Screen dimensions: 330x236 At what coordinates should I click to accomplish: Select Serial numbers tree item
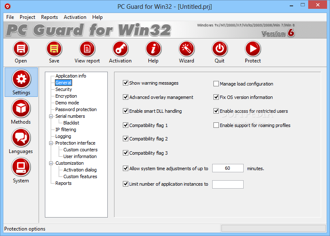[x=70, y=116]
